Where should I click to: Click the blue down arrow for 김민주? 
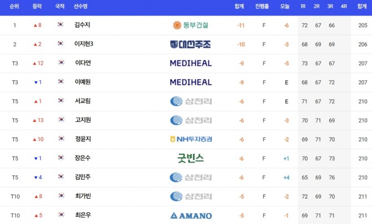[36, 177]
